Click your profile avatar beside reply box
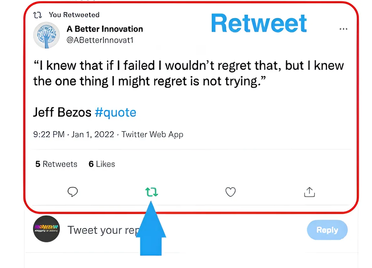The height and width of the screenshot is (268, 372). click(x=46, y=229)
